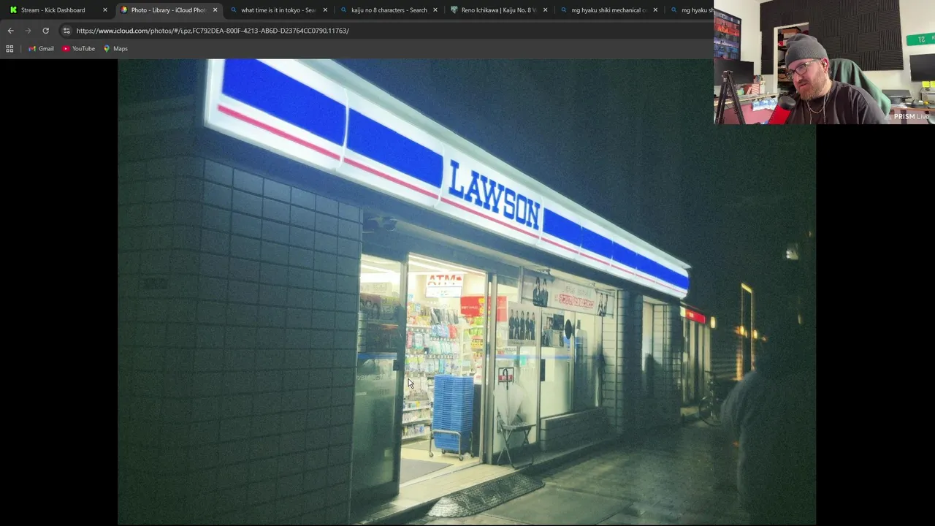Open the 'mg hyaku shiki mechanical' tab
The height and width of the screenshot is (526, 935).
point(609,10)
